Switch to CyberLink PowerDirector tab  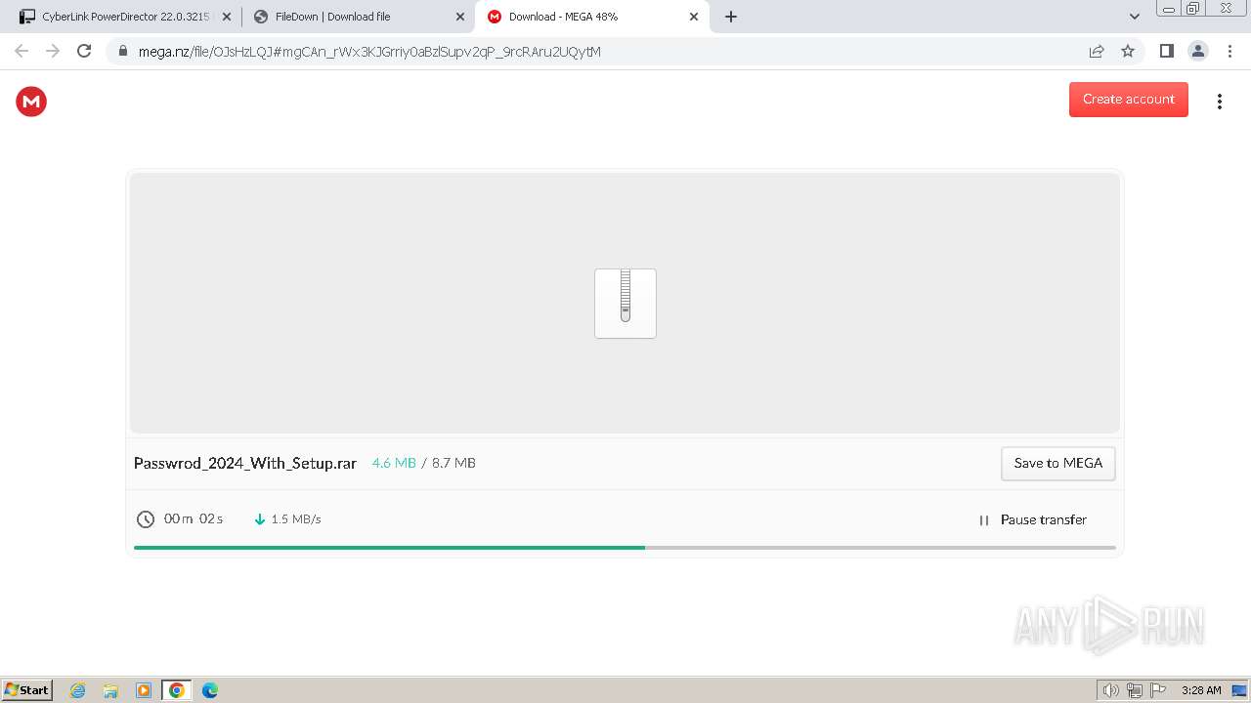(126, 17)
